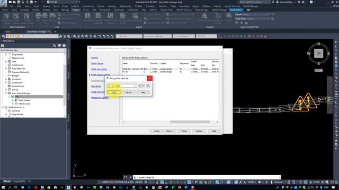This screenshot has height=190, width=339.
Task: Open File Explorer from the taskbar
Action: coord(42,187)
